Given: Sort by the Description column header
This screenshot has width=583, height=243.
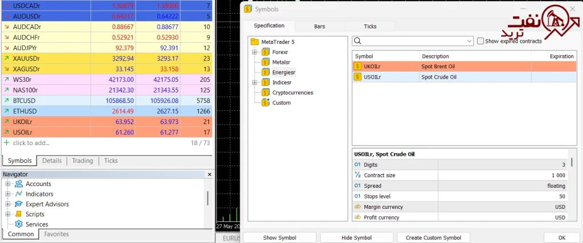Looking at the screenshot, I should coord(475,56).
